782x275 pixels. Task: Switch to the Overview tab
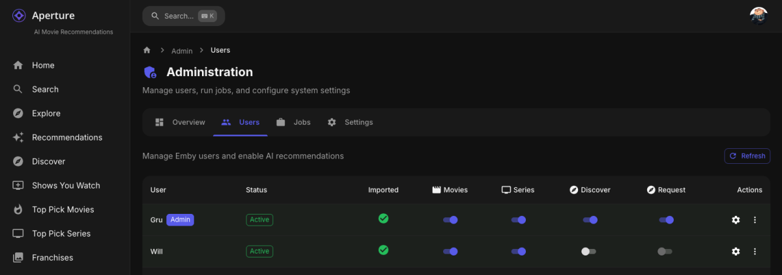coord(181,122)
